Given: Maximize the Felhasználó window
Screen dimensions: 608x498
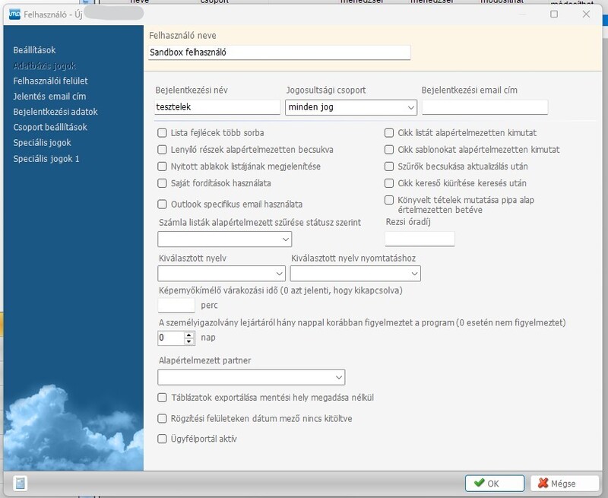Looking at the screenshot, I should pyautogui.click(x=554, y=14).
